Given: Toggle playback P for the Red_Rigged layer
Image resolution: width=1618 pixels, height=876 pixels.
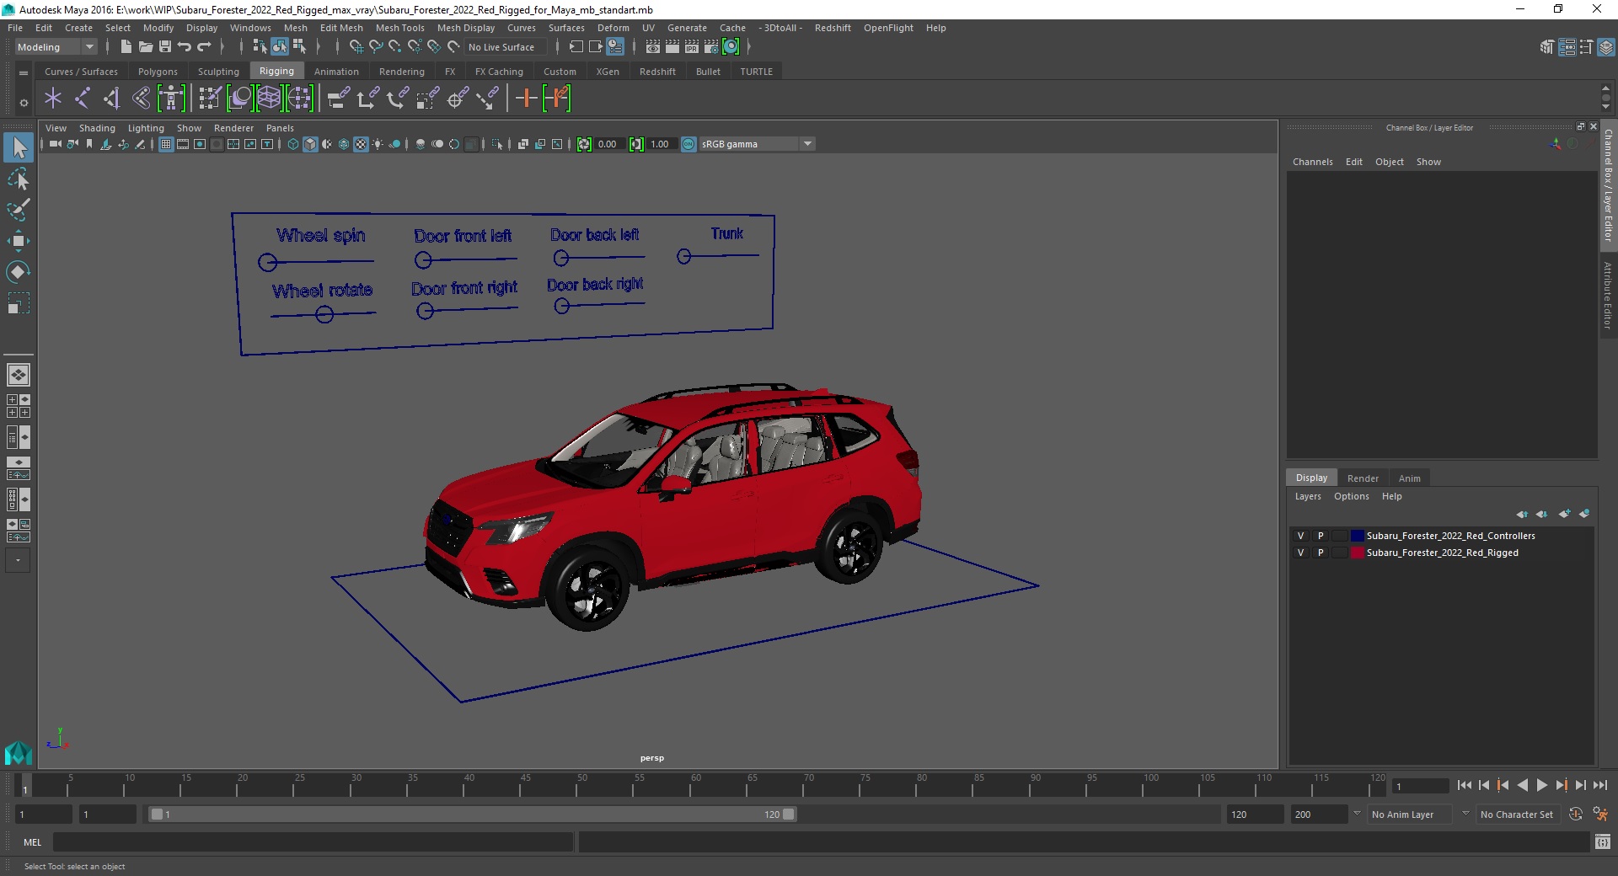Looking at the screenshot, I should coord(1321,553).
